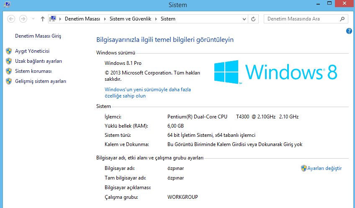Click the search magnifier icon
This screenshot has width=355, height=208.
pos(342,19)
